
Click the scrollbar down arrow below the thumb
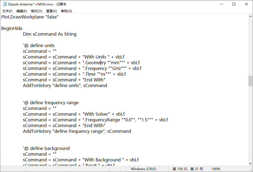click(x=250, y=163)
